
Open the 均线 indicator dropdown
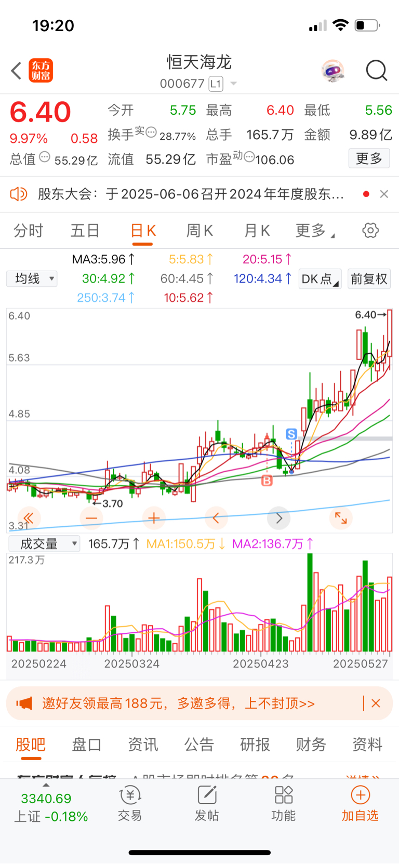[32, 278]
